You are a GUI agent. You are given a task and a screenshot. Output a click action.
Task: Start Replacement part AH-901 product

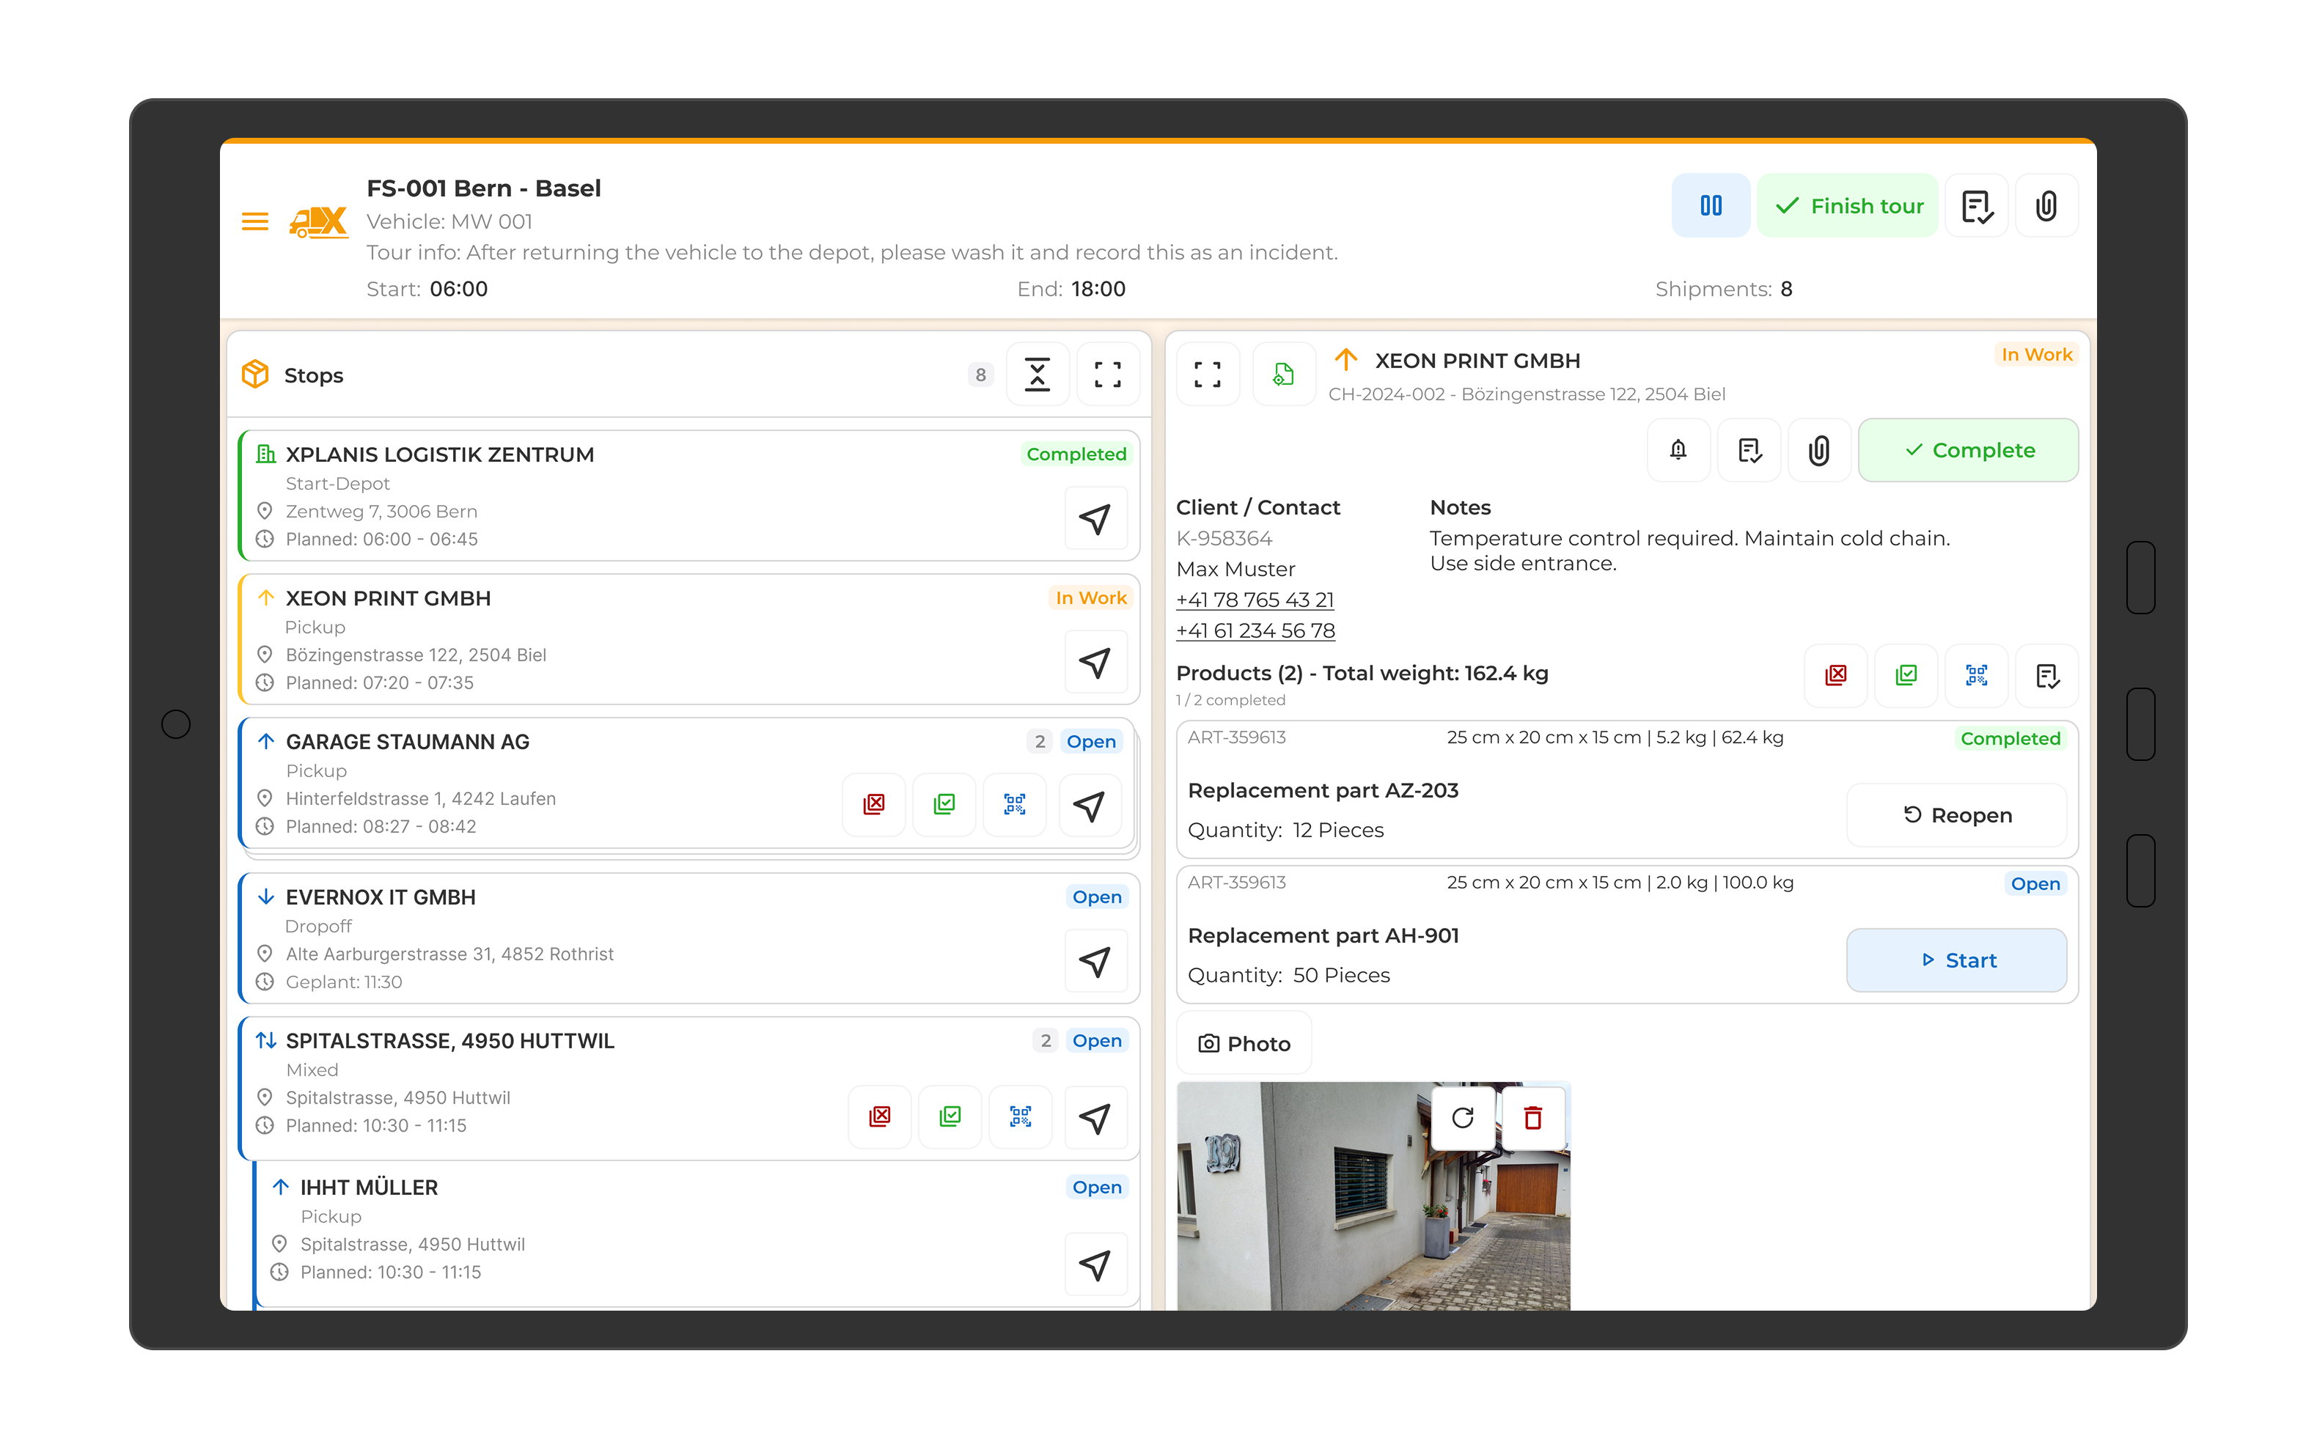(x=1956, y=960)
